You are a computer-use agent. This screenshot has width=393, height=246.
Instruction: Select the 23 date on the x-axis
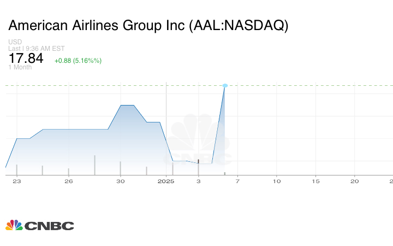coord(17,181)
